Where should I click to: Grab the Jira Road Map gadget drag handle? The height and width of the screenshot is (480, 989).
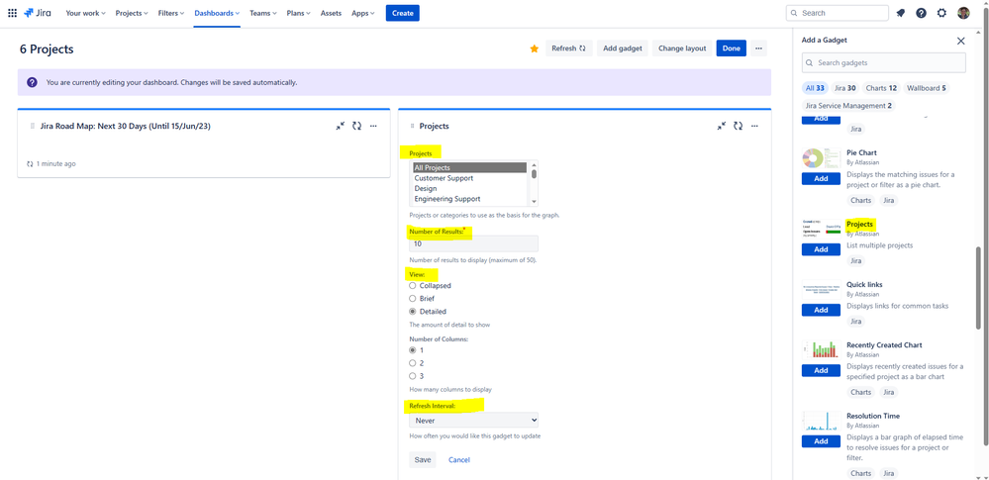click(32, 126)
